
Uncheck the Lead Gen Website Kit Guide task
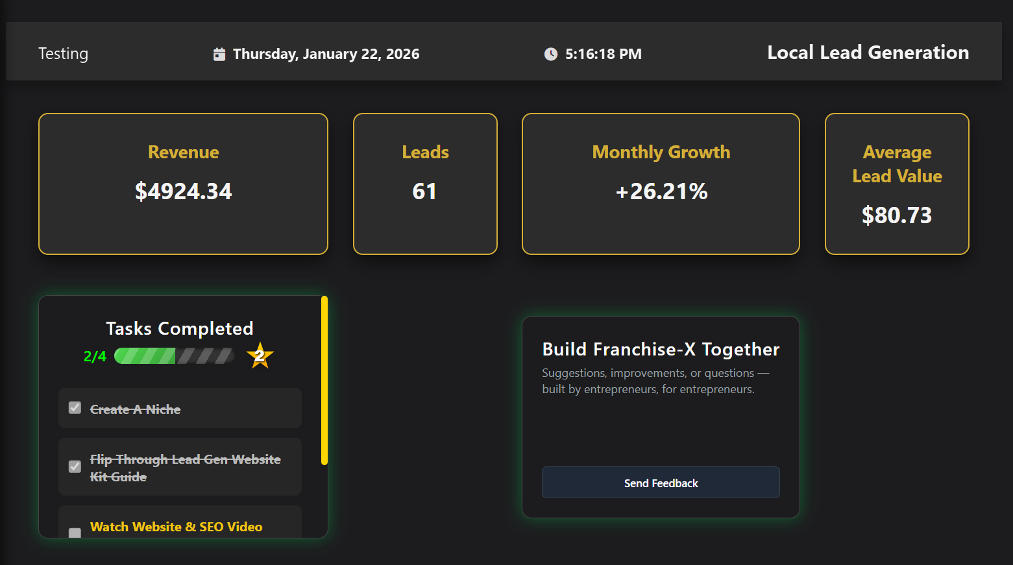75,466
